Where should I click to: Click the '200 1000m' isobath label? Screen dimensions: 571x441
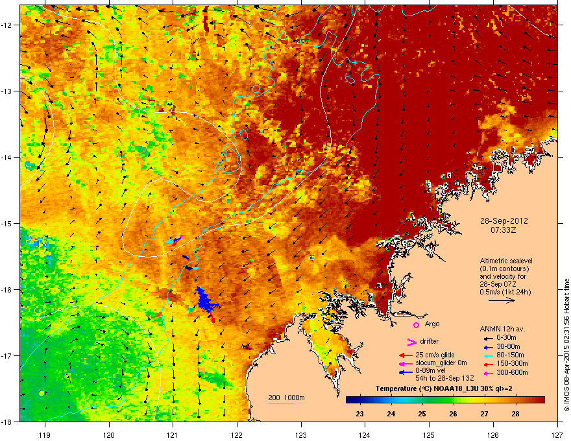pyautogui.click(x=286, y=398)
